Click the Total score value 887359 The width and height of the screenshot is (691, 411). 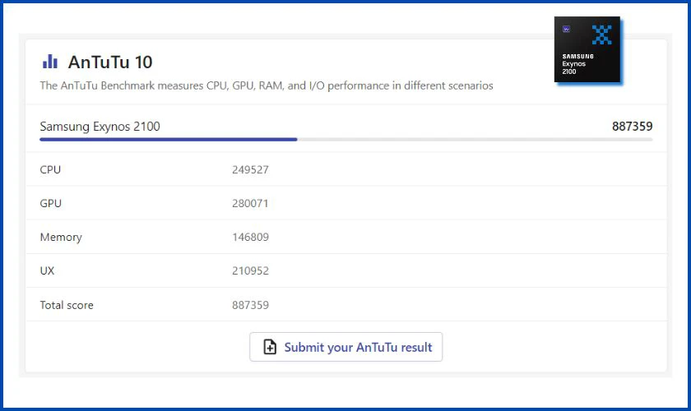[250, 305]
